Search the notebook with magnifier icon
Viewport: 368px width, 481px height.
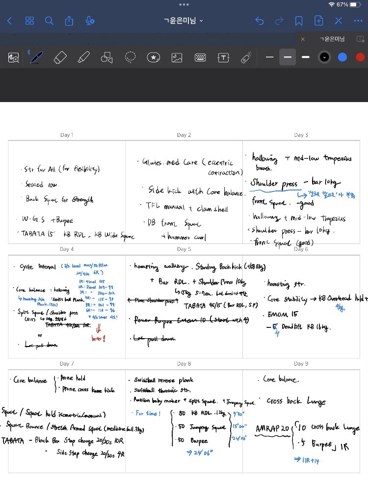[49, 21]
